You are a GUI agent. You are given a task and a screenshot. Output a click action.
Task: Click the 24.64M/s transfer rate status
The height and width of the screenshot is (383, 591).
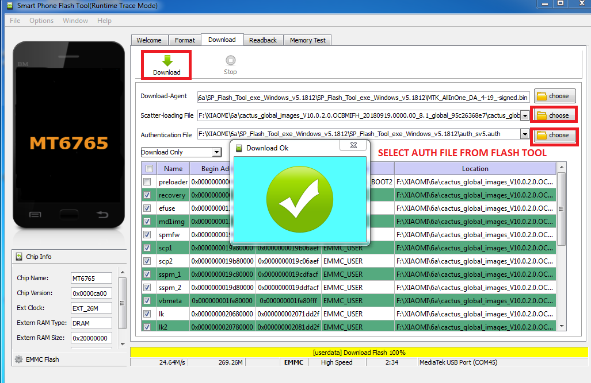pyautogui.click(x=172, y=362)
